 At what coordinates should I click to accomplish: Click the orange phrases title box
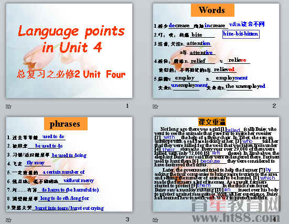pos(66,124)
